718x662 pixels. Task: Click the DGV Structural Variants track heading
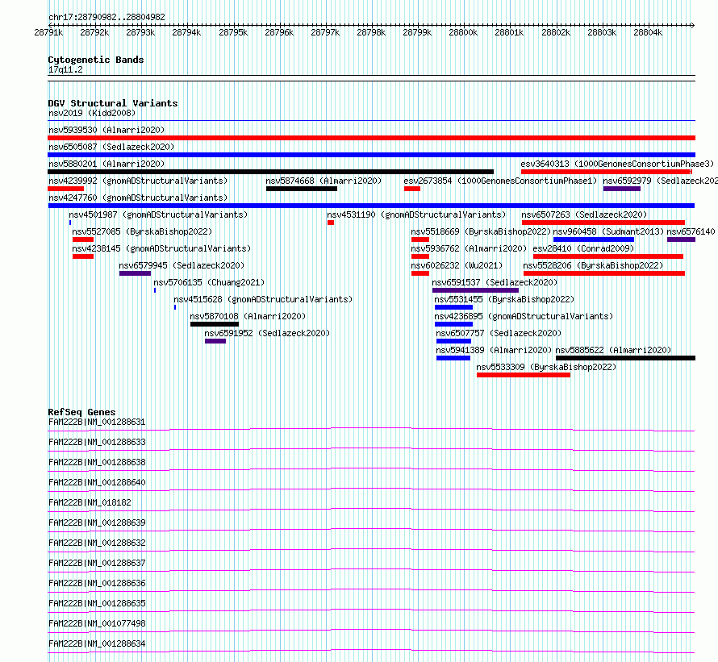113,103
